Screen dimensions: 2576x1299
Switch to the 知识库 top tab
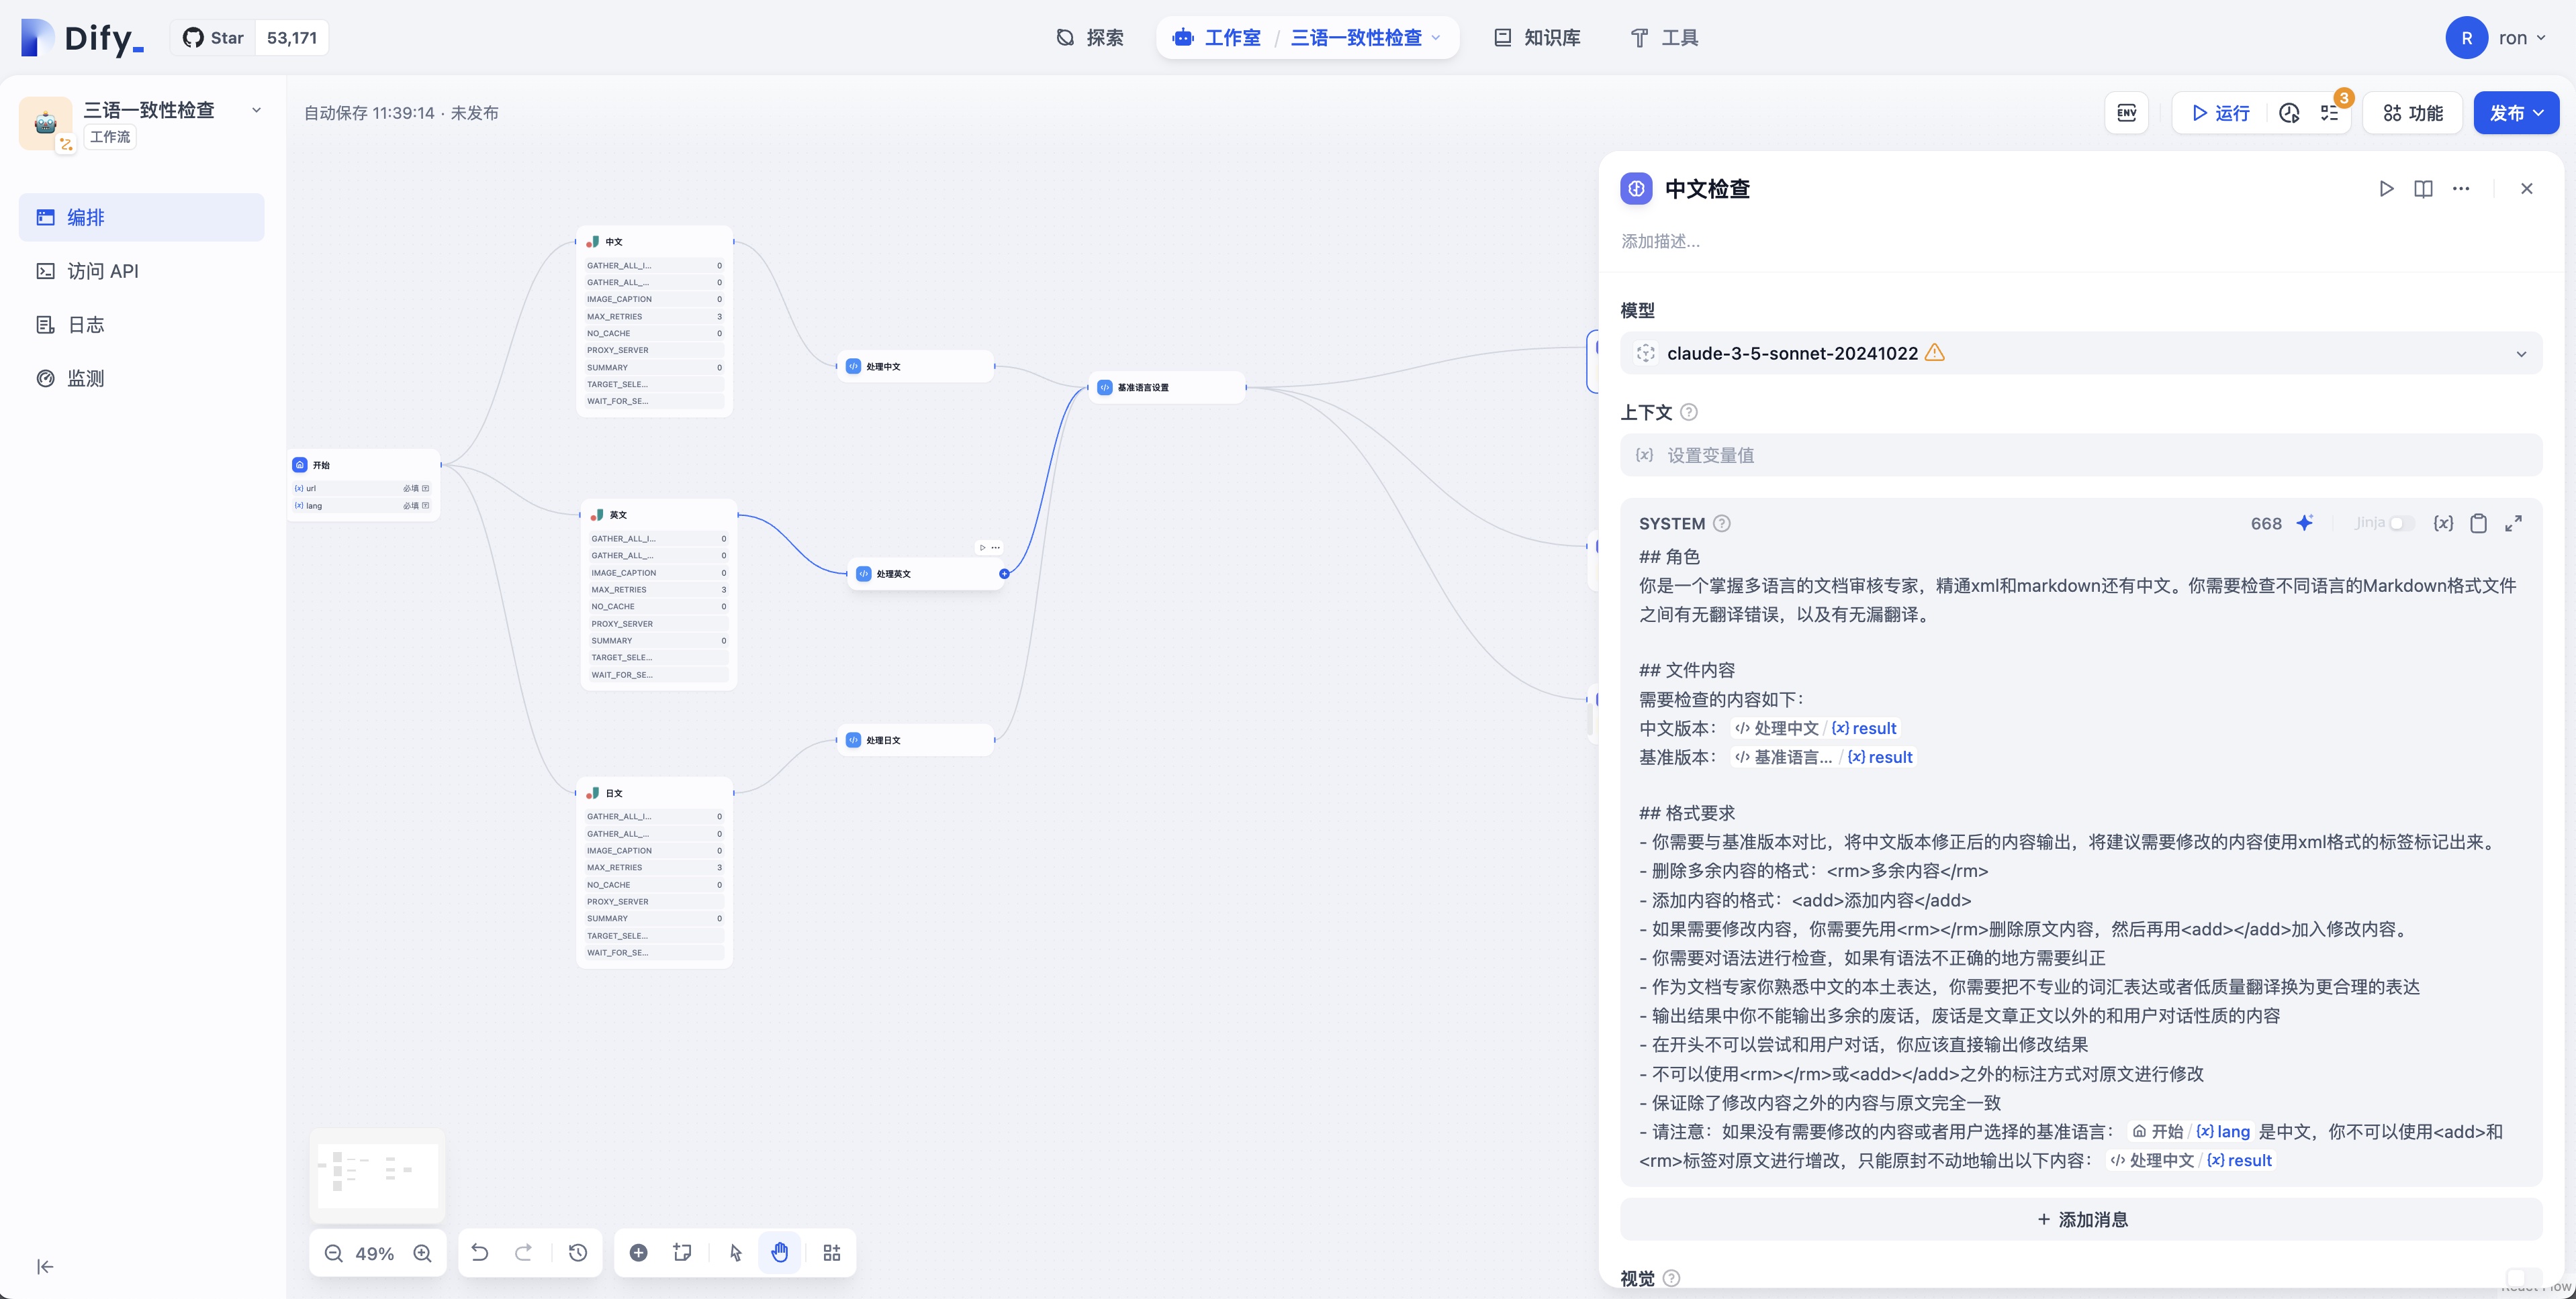click(1537, 38)
